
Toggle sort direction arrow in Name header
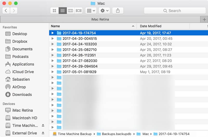[x=133, y=26]
